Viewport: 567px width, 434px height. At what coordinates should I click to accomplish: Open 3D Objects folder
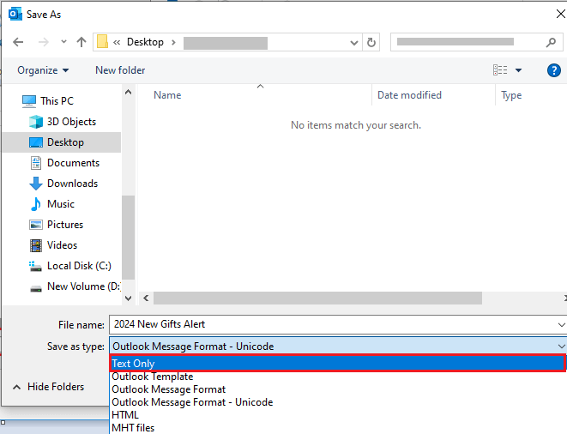pyautogui.click(x=71, y=122)
